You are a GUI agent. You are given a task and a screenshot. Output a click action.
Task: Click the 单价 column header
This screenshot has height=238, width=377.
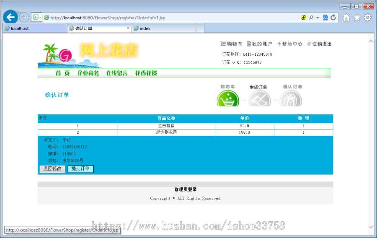245,118
